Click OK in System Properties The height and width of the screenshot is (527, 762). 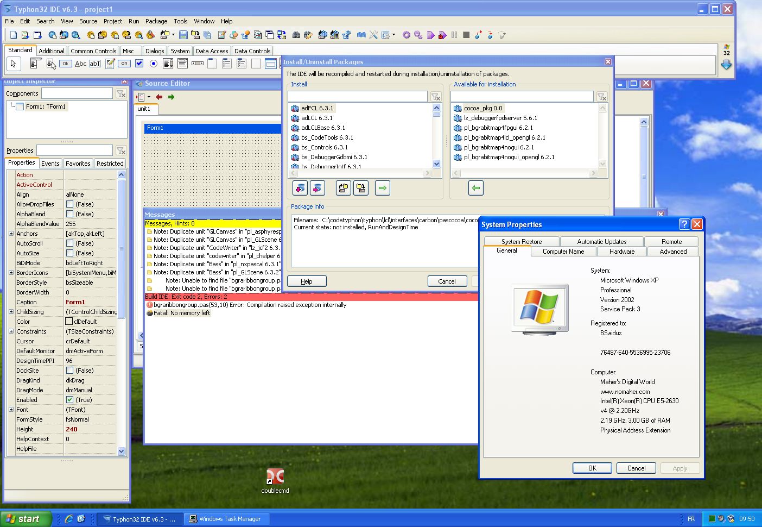click(x=592, y=468)
